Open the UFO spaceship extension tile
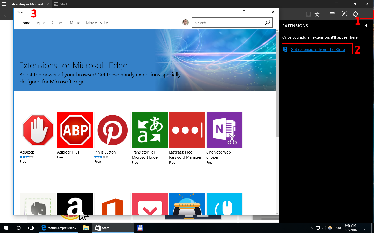Screen dimensions: 374x233 click(x=187, y=204)
